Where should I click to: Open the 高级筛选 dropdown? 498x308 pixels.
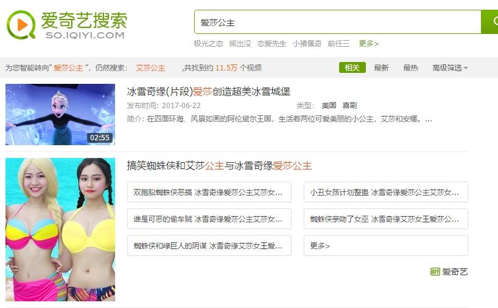tap(450, 67)
